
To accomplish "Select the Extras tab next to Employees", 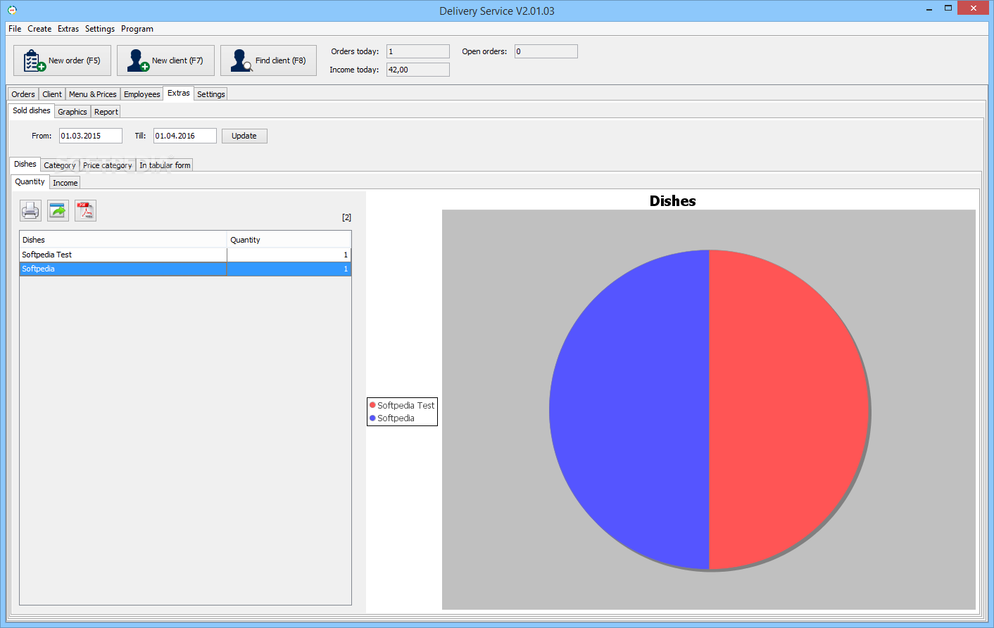I will 179,93.
